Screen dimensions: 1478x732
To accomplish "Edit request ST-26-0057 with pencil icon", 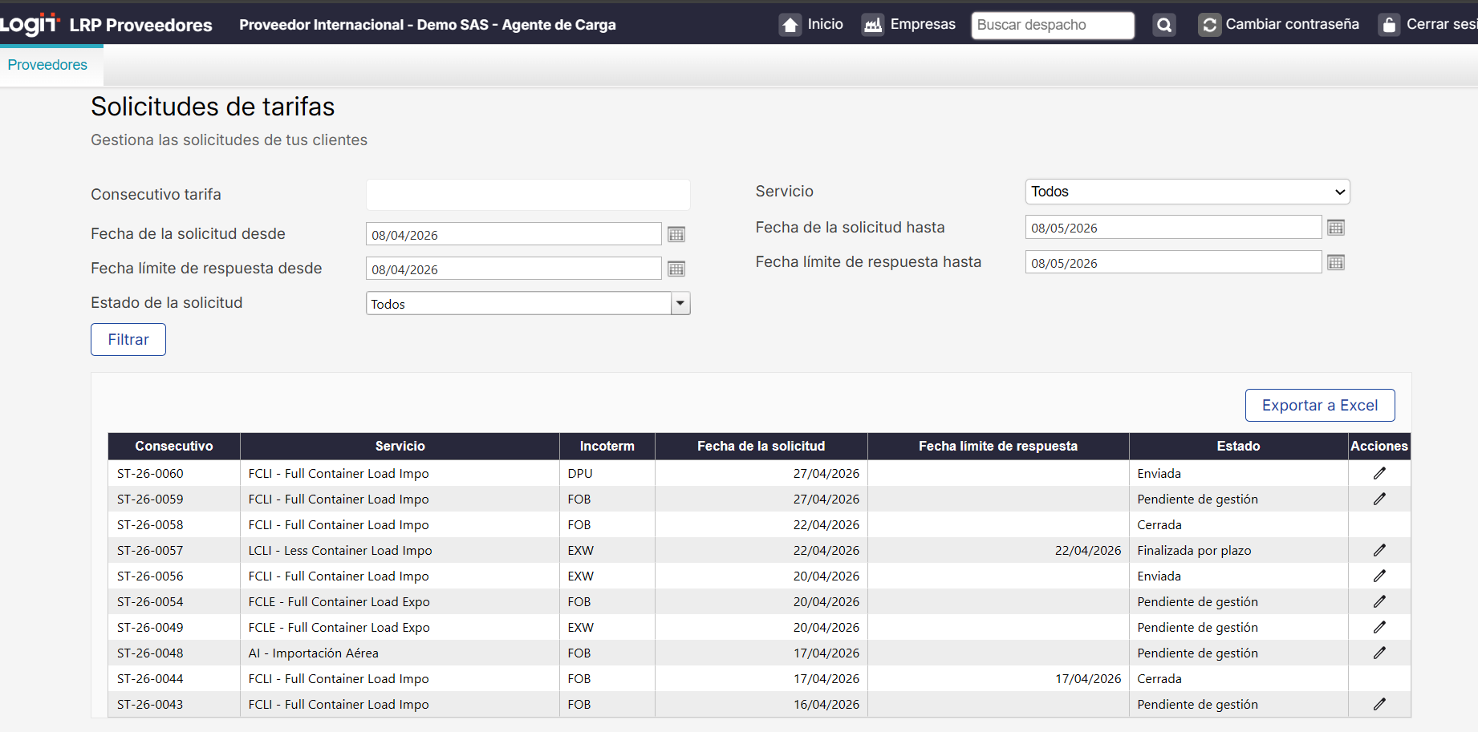I will pyautogui.click(x=1379, y=550).
